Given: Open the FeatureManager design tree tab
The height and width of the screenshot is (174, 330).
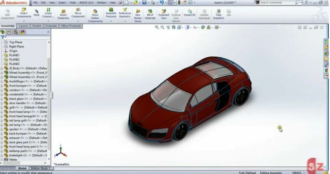Looking at the screenshot, I should (3, 32).
